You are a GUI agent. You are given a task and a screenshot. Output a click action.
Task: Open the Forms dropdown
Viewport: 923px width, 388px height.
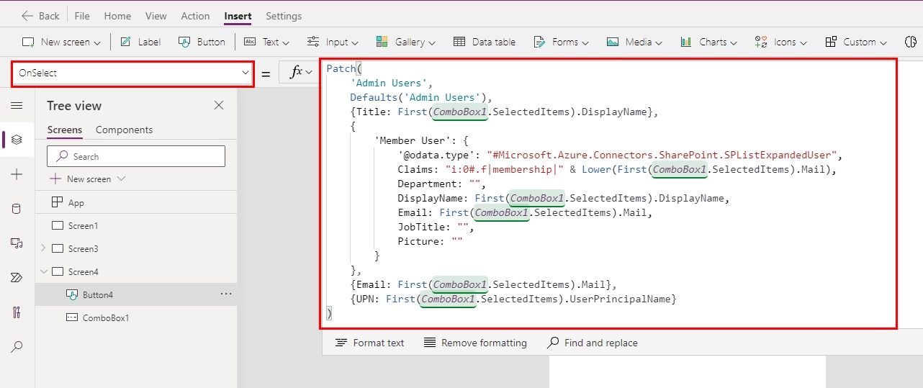click(x=561, y=42)
